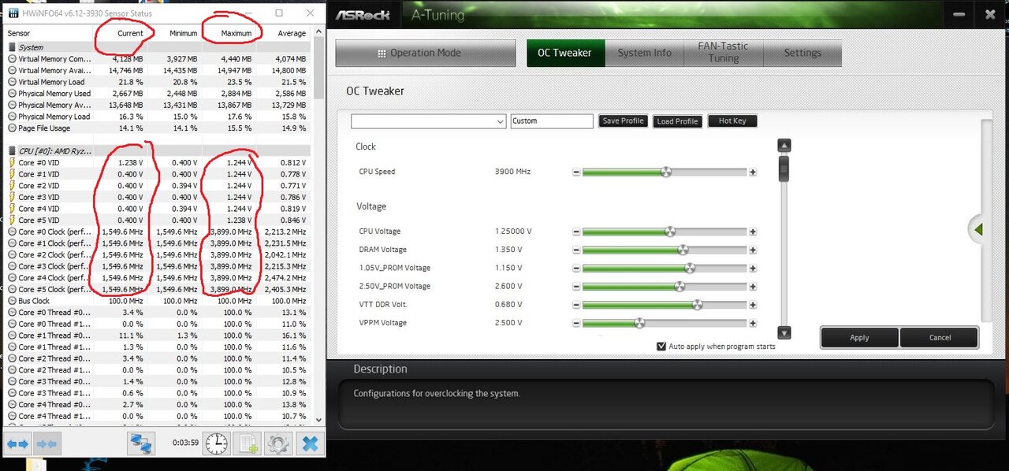1009x471 pixels.
Task: Select the Physical Memory Used sensor row
Action: [158, 94]
